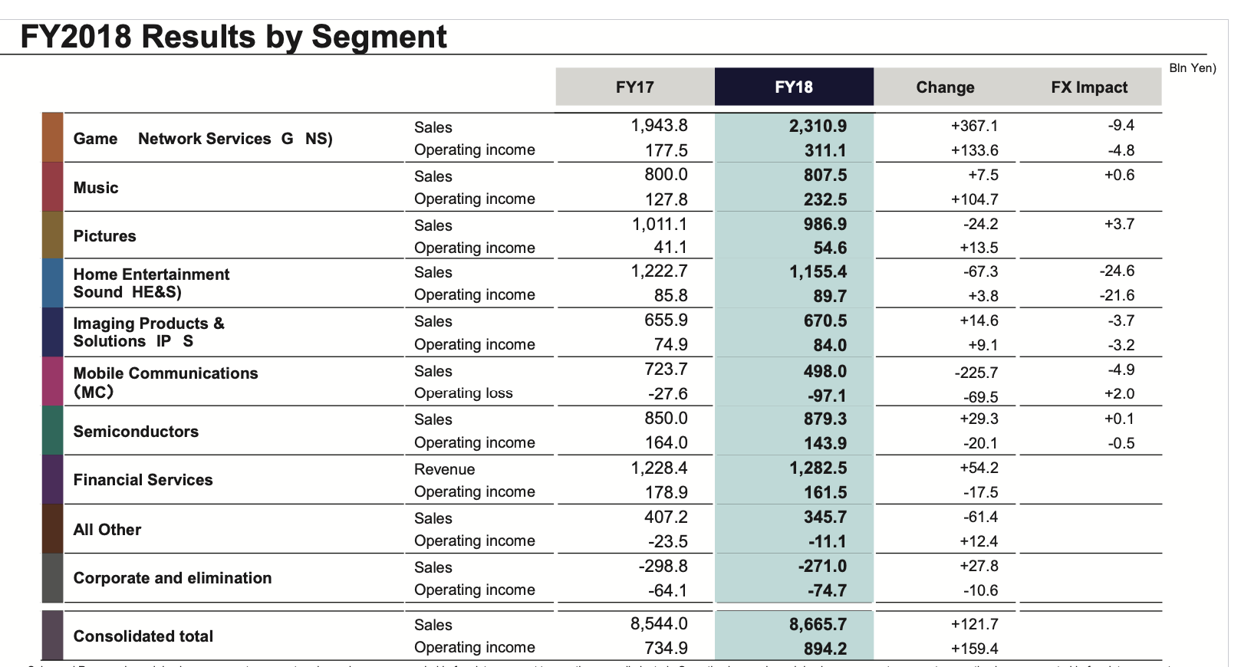Click FY17 game sales value 1,943.8
The height and width of the screenshot is (667, 1241).
click(x=659, y=125)
